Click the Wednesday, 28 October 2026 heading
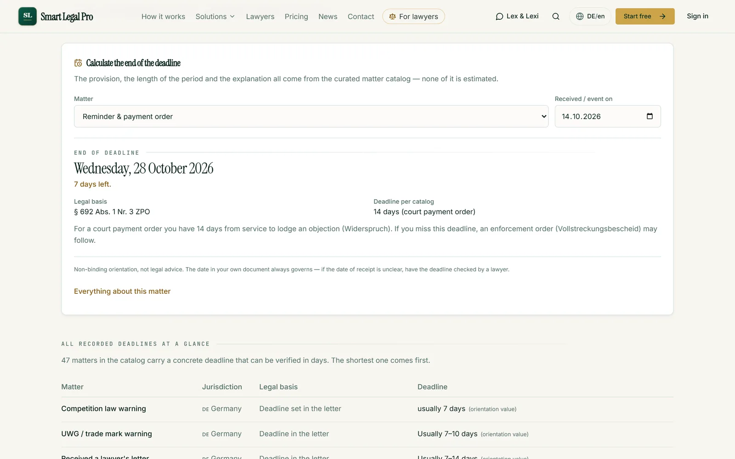Viewport: 735px width, 459px height. click(x=144, y=168)
